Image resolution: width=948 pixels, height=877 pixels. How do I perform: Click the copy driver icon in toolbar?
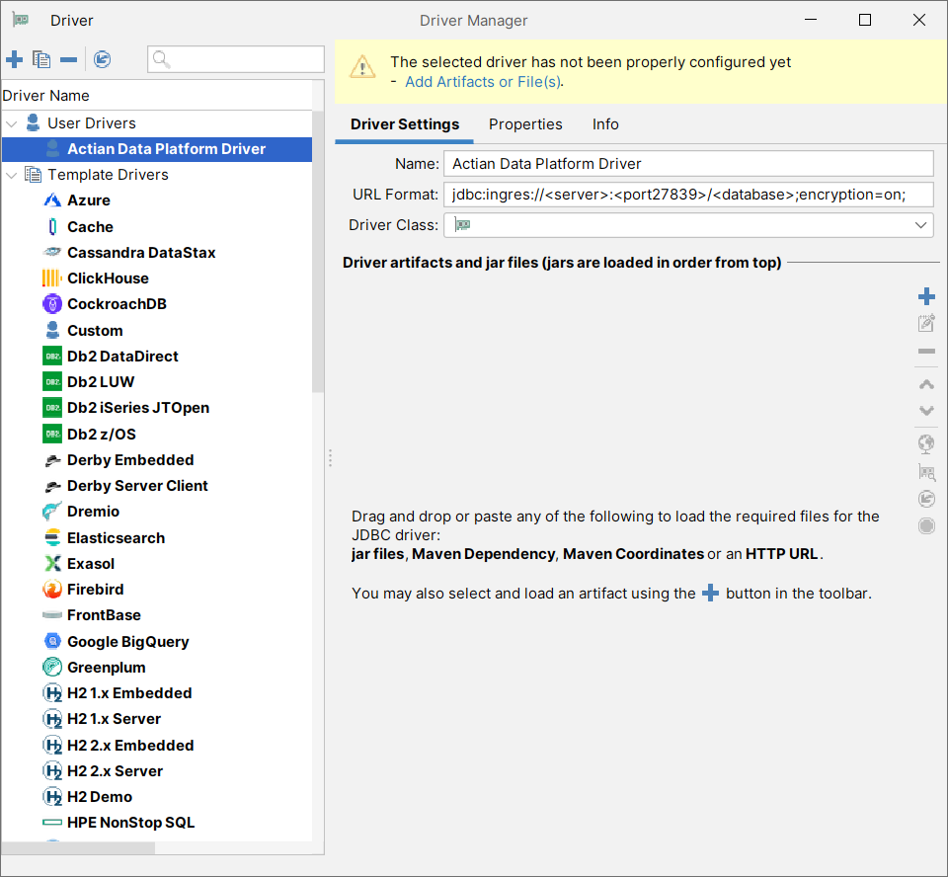tap(41, 59)
